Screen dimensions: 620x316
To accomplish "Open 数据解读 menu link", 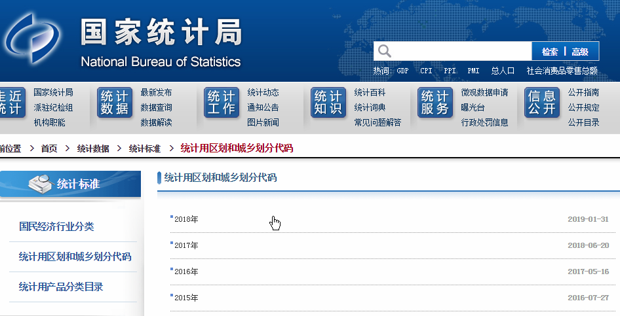I will pos(156,122).
